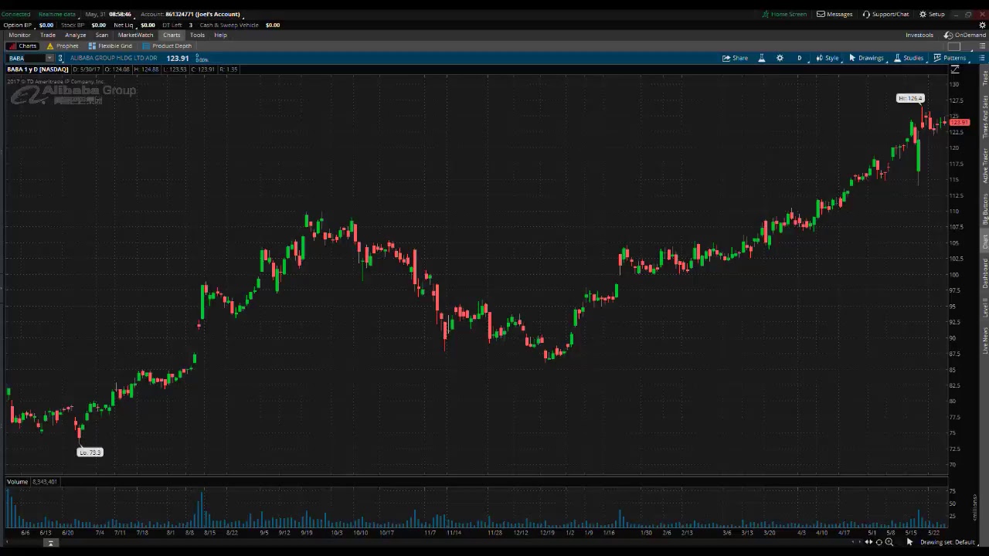Click crosshair target icon at bottom
The image size is (989, 556).
pyautogui.click(x=879, y=542)
